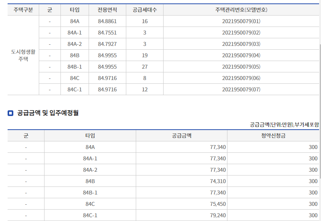Screen dimensions: 321x221
Task: Select model number 2021950079(06)
Action: click(241, 78)
